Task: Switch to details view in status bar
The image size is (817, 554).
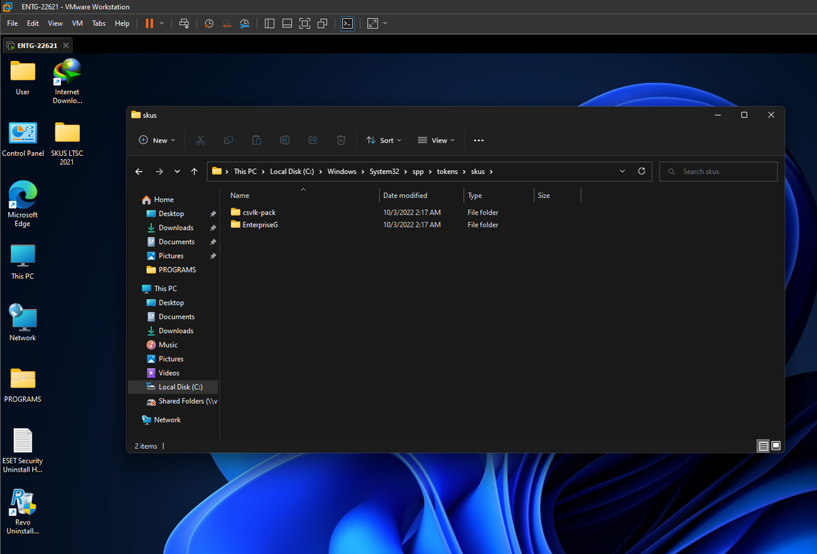Action: pos(763,446)
